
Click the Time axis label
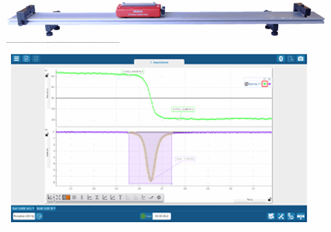pos(249,200)
